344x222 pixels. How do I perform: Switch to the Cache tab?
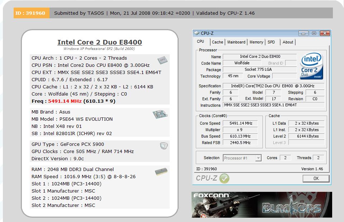tap(217, 42)
